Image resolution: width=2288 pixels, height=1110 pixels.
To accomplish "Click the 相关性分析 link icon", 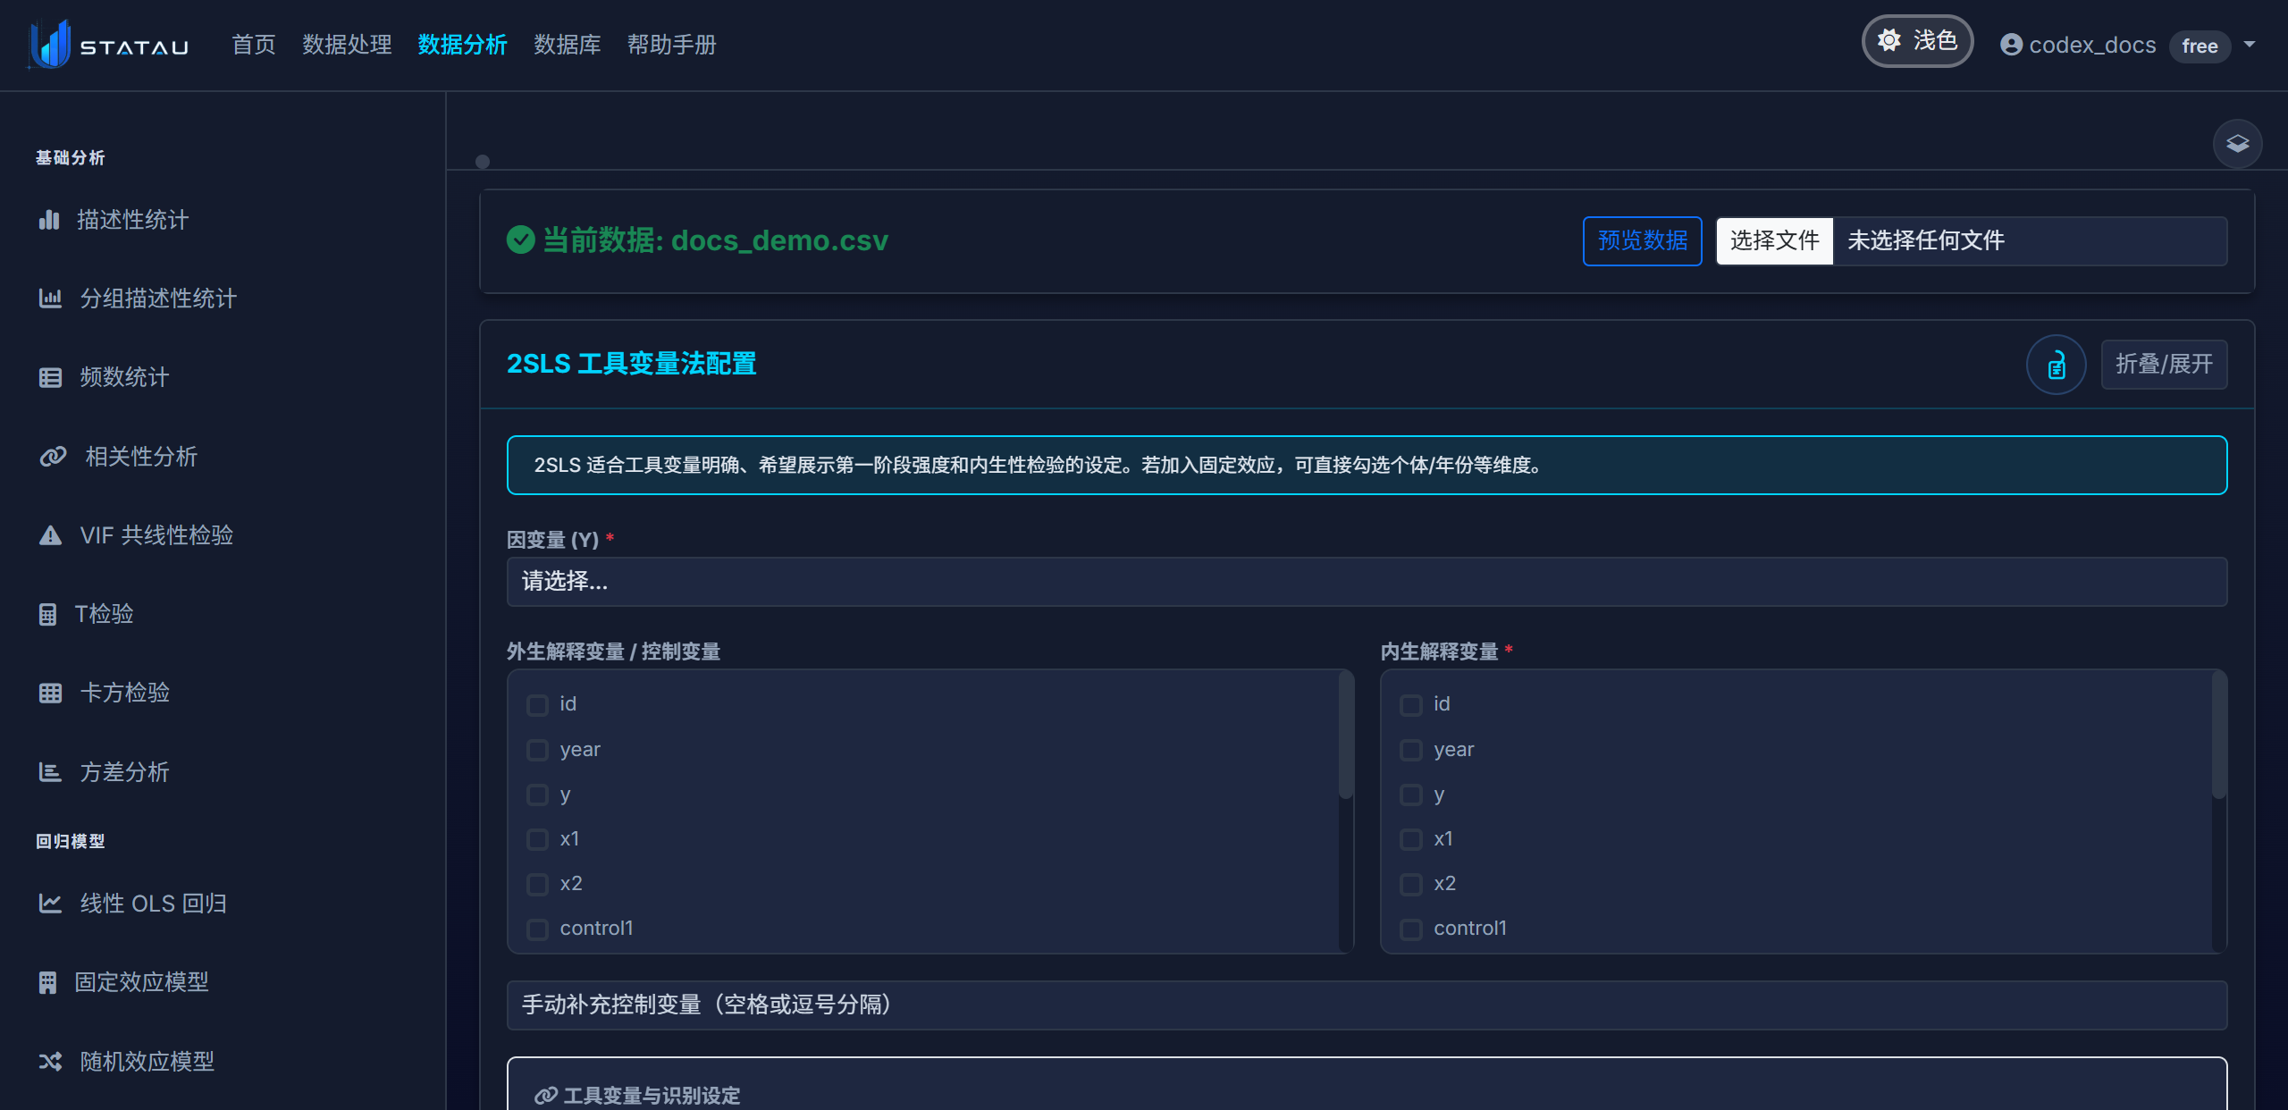I will point(53,457).
